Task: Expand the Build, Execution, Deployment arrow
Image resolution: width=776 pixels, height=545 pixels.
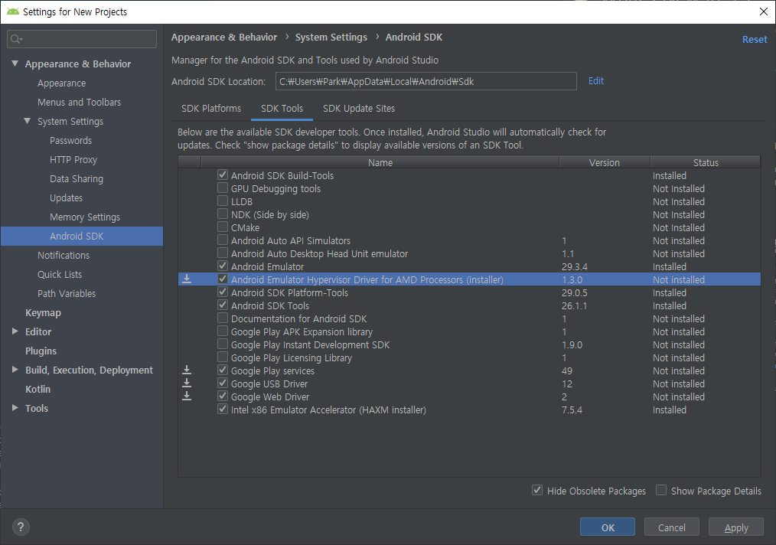Action: (15, 370)
